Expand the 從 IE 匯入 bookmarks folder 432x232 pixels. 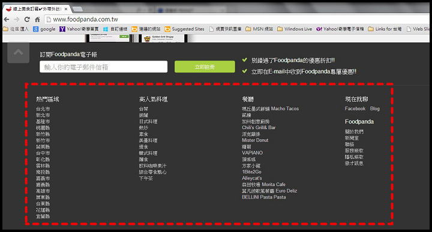(x=16, y=29)
